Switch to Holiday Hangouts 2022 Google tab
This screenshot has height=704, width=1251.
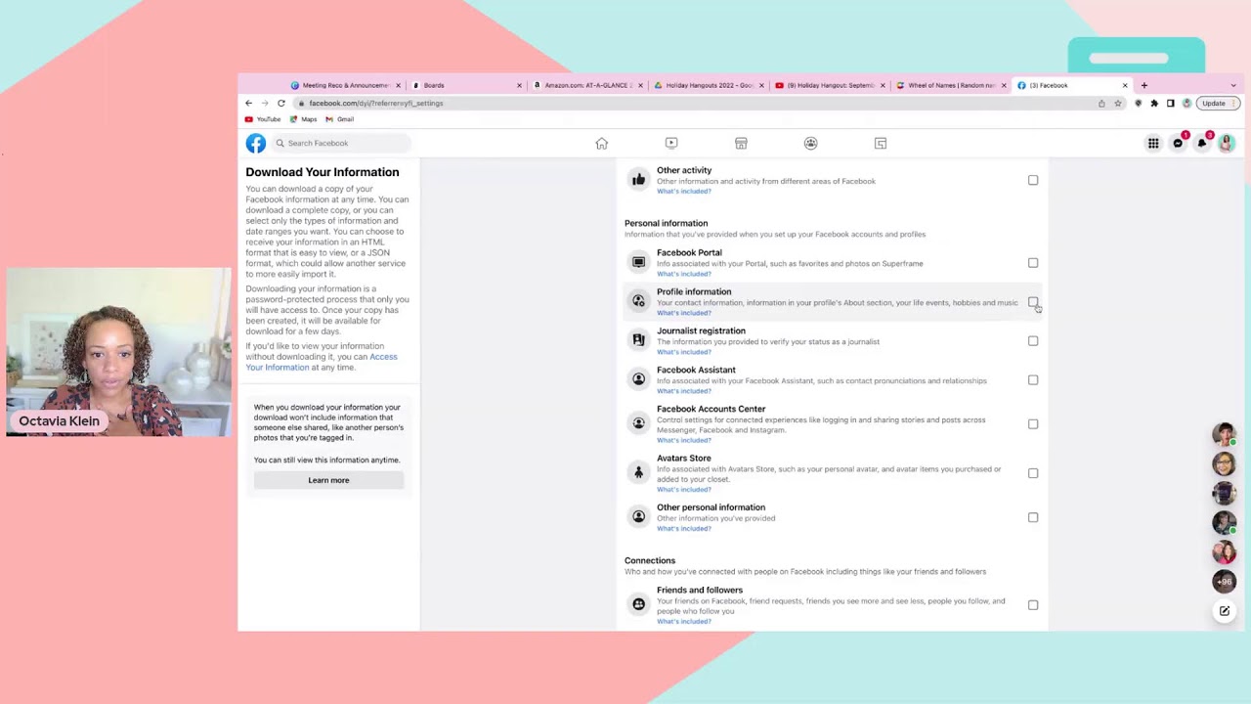(710, 85)
